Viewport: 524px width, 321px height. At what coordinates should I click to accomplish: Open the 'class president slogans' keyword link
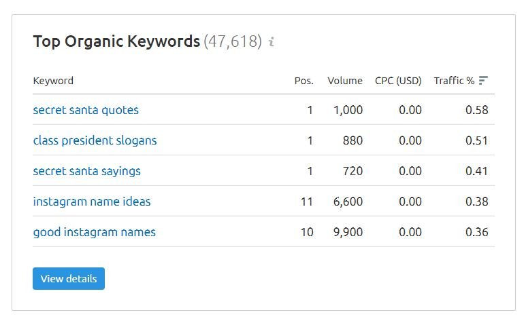pos(95,140)
